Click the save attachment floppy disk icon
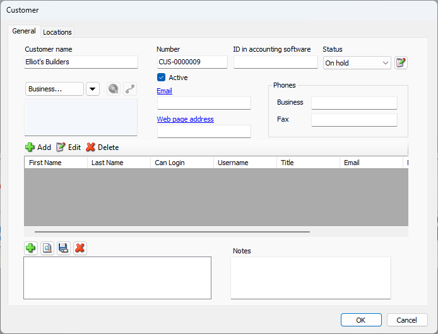The image size is (438, 334). (64, 248)
